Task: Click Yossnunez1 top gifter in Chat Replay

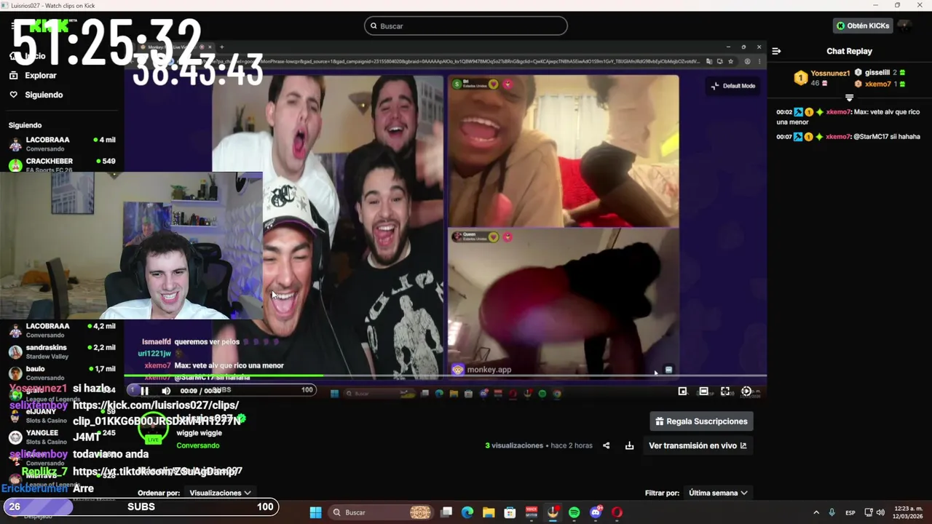Action: click(x=821, y=78)
